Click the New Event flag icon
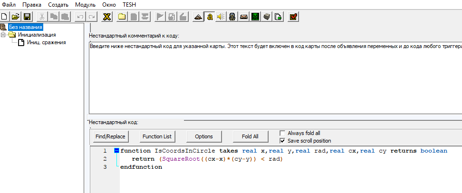Image resolution: width=462 pixels, height=193 pixels. (x=160, y=17)
